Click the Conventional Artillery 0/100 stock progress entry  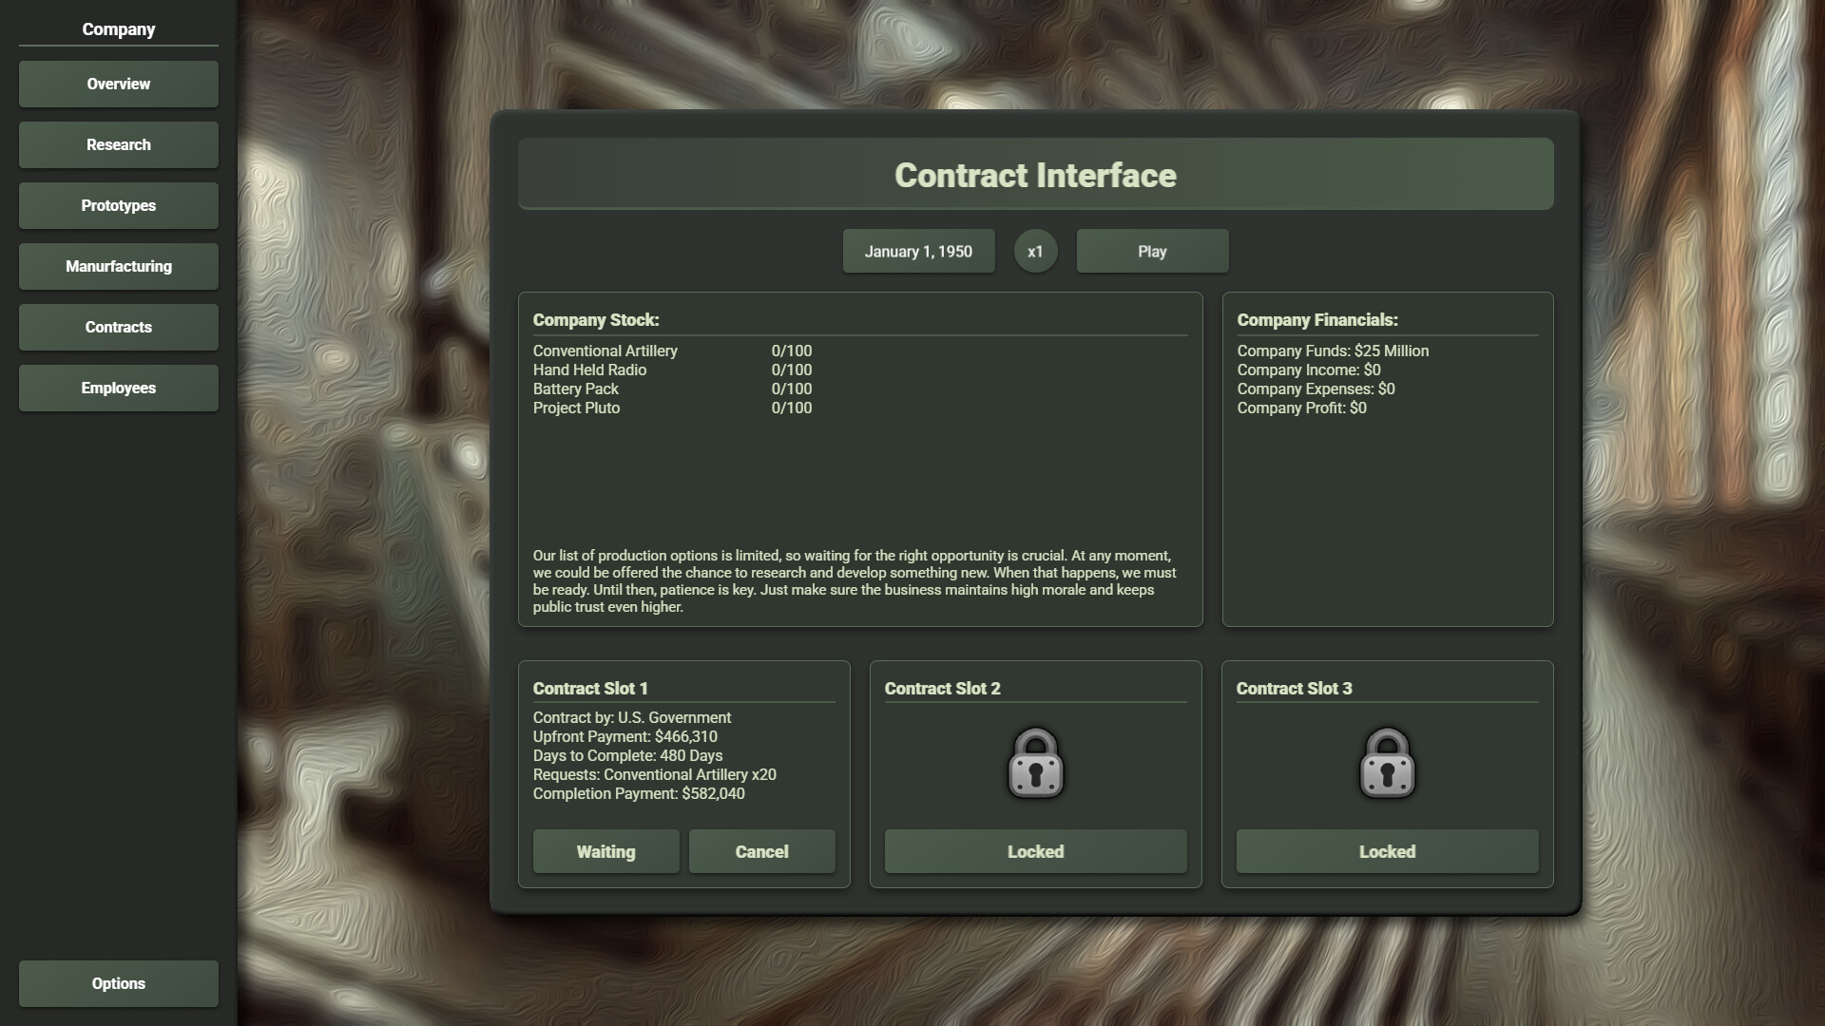tap(672, 351)
